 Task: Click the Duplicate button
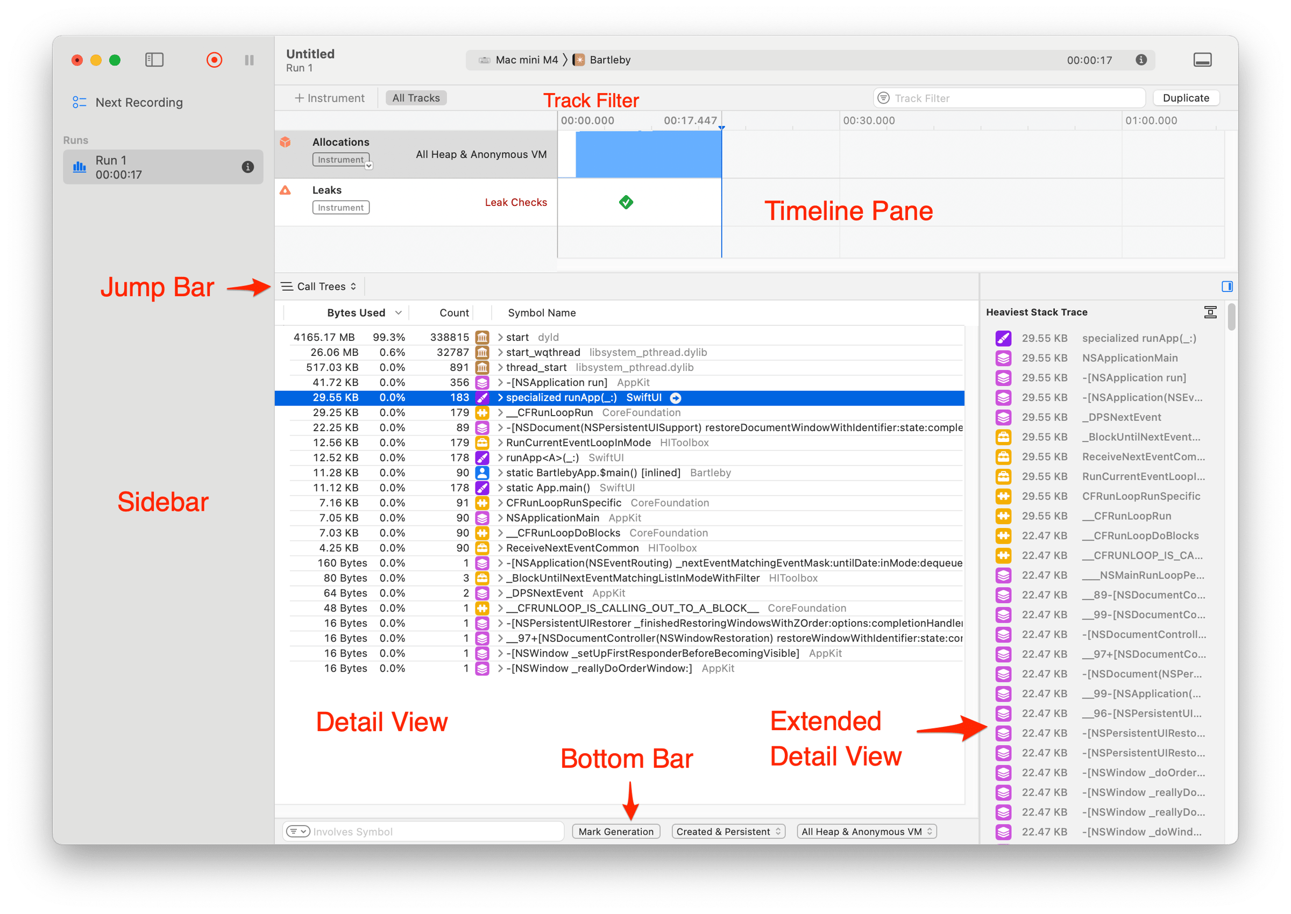(x=1185, y=98)
